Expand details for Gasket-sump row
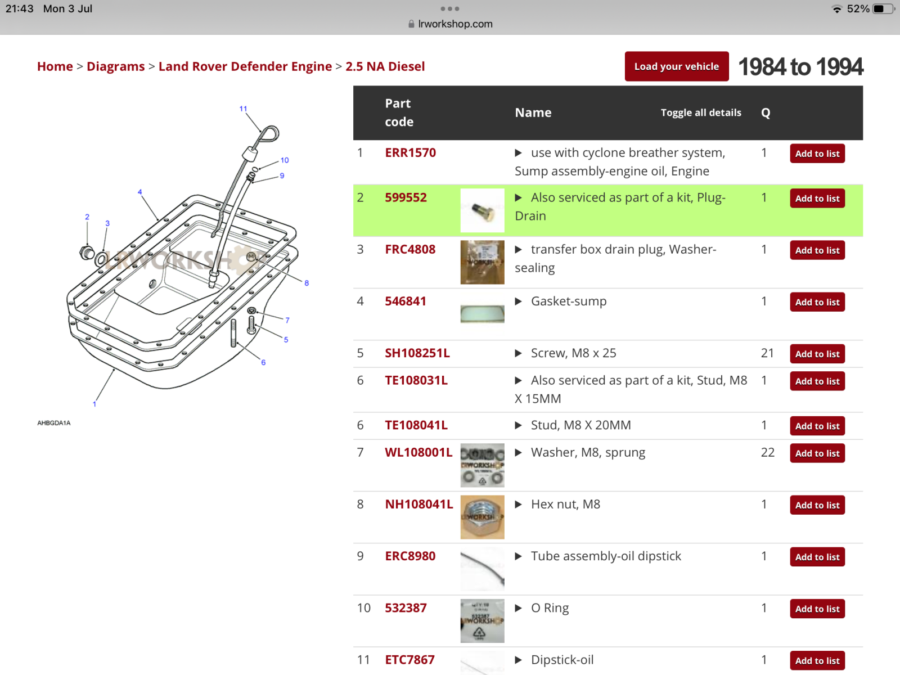Screen dimensions: 900x675 pos(519,301)
